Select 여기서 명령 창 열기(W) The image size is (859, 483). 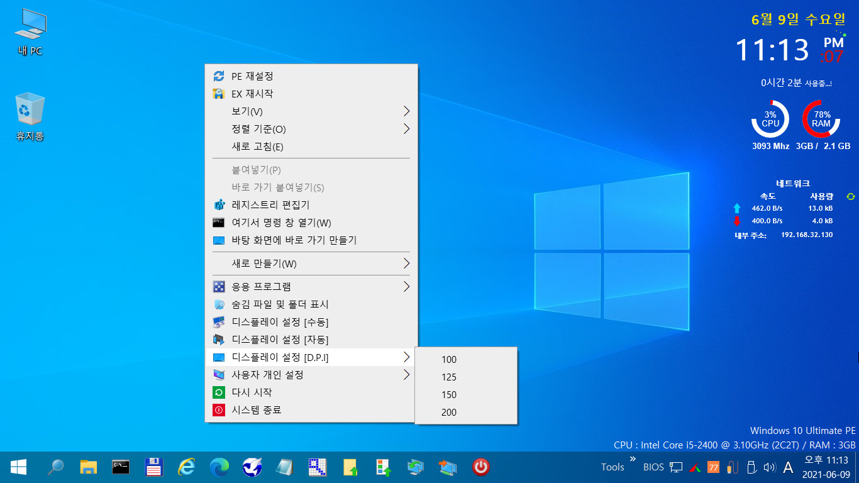pos(311,223)
